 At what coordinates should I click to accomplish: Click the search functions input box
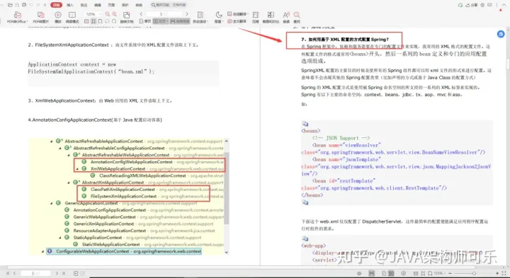click(169, 5)
